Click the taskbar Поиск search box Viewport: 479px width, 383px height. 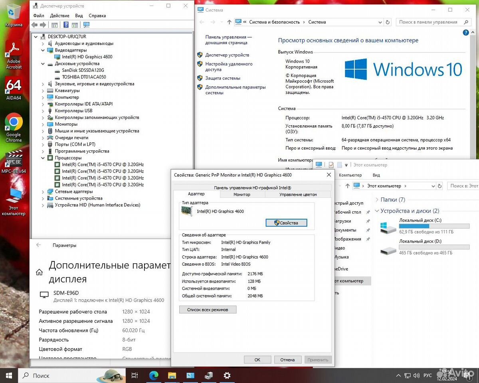73,375
